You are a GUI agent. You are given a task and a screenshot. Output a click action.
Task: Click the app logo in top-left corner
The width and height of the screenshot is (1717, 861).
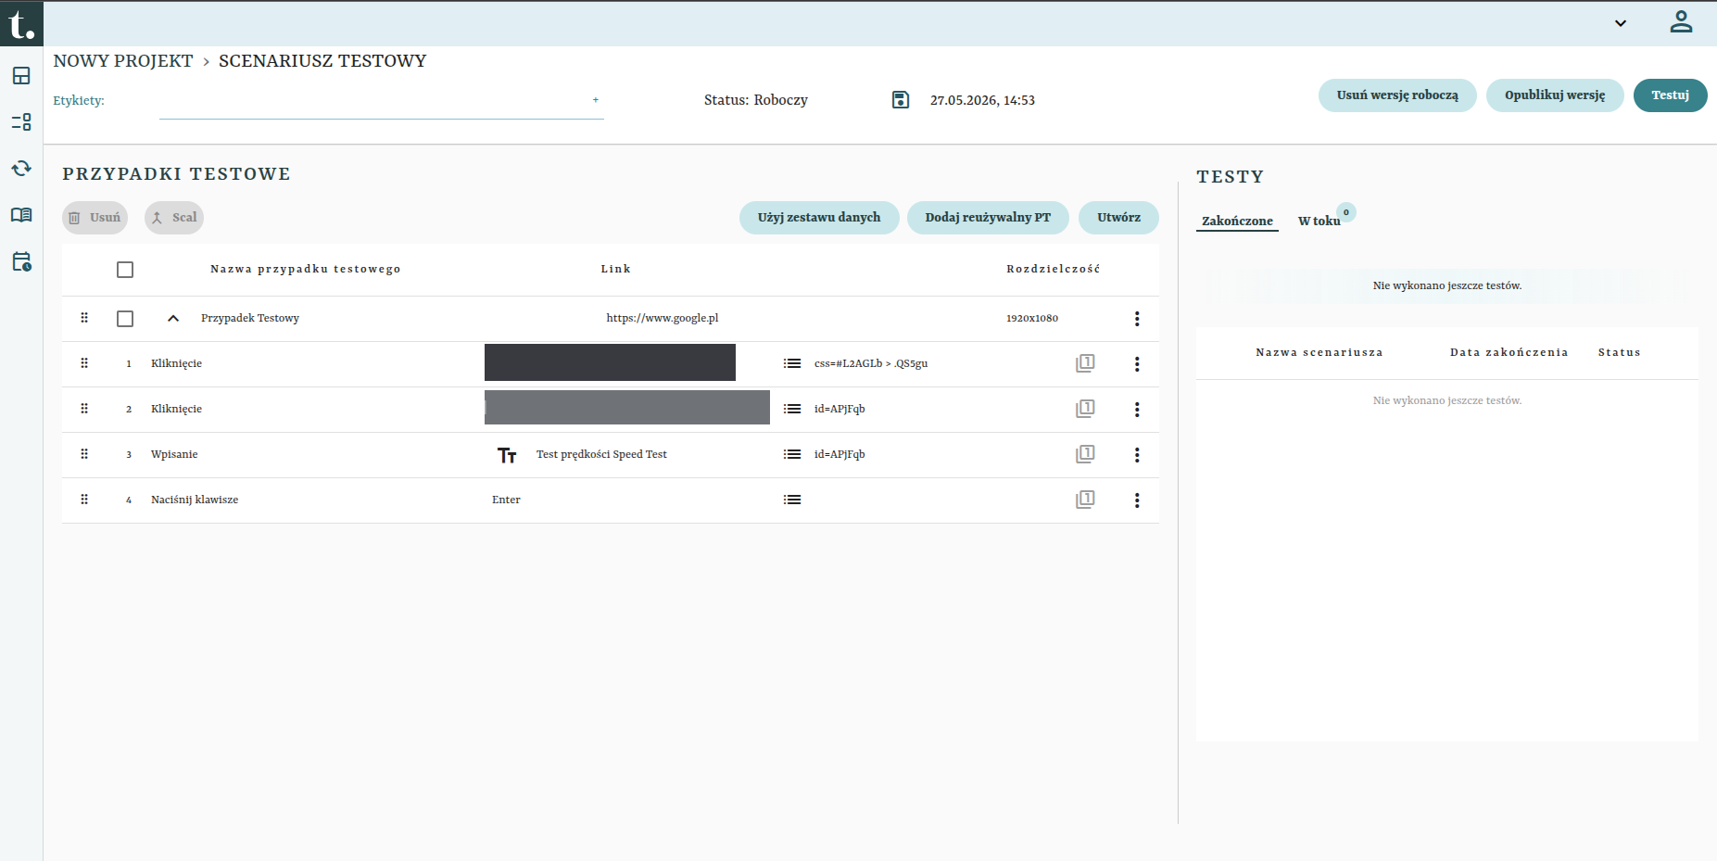tap(21, 23)
